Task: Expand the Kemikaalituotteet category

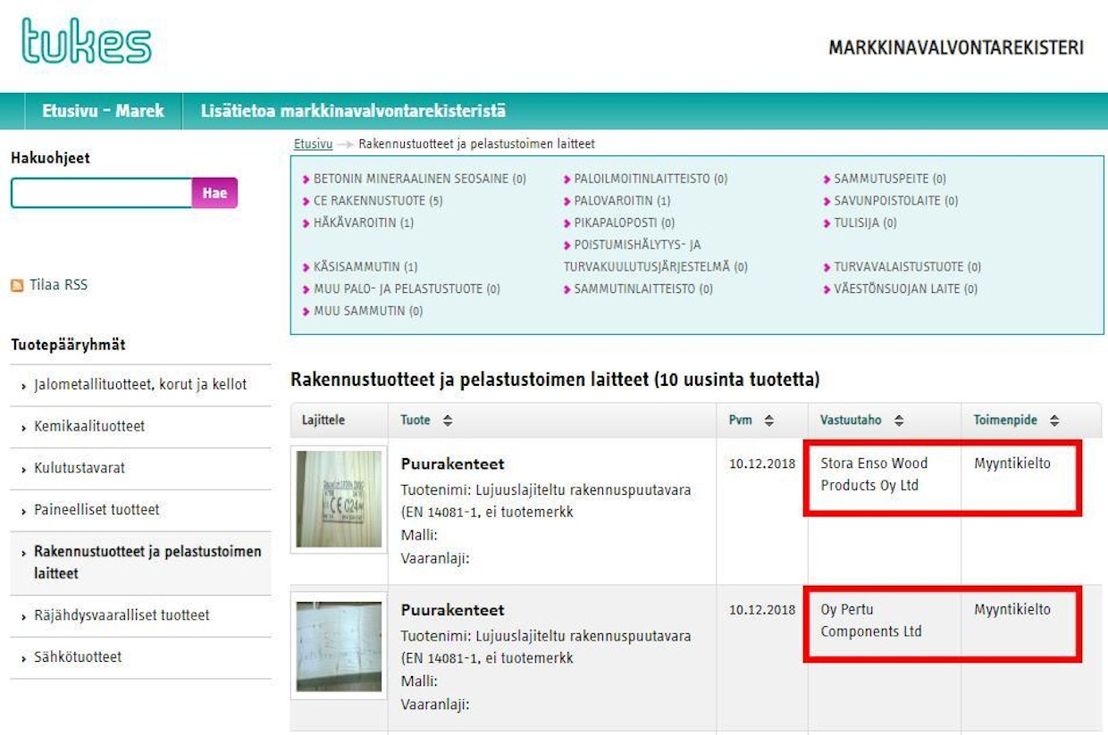Action: [88, 427]
